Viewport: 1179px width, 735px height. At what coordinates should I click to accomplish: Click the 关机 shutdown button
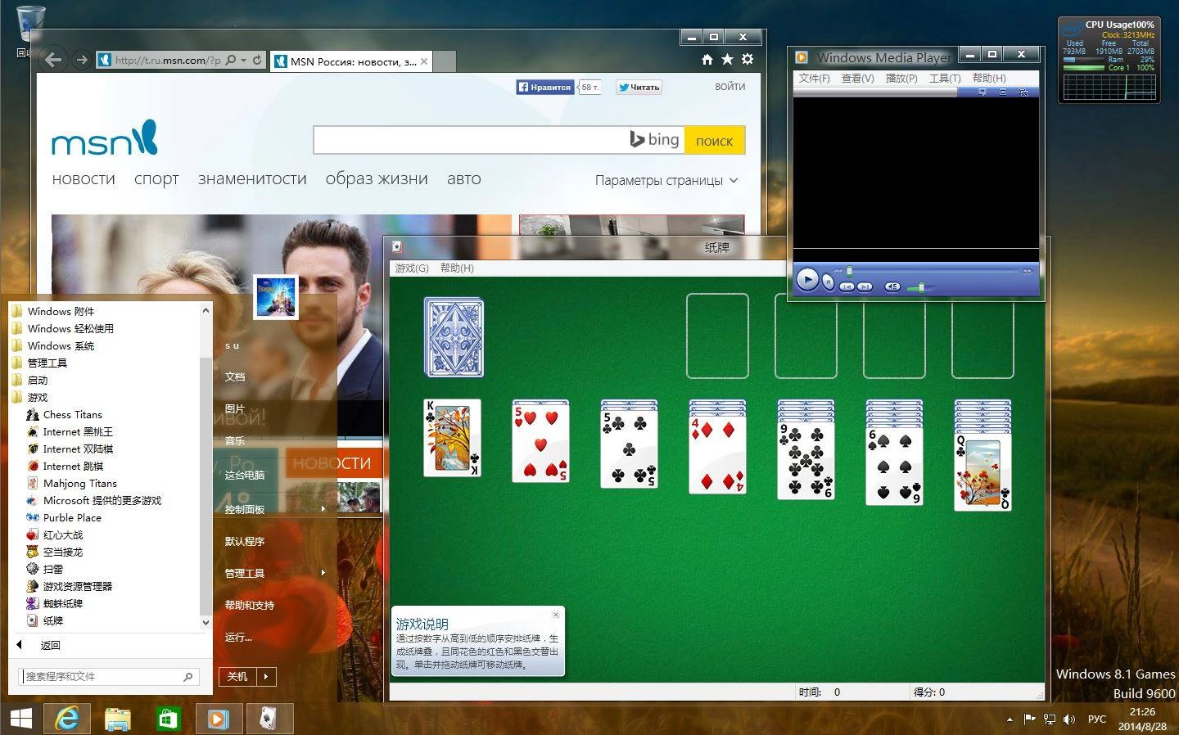(237, 676)
